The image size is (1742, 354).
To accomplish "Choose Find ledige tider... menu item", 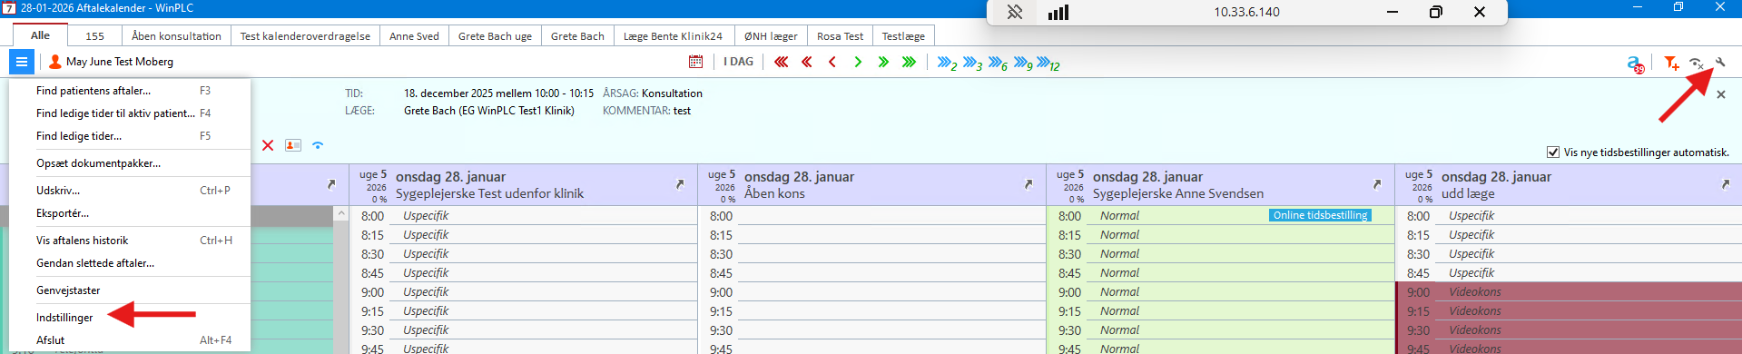I will 130,136.
